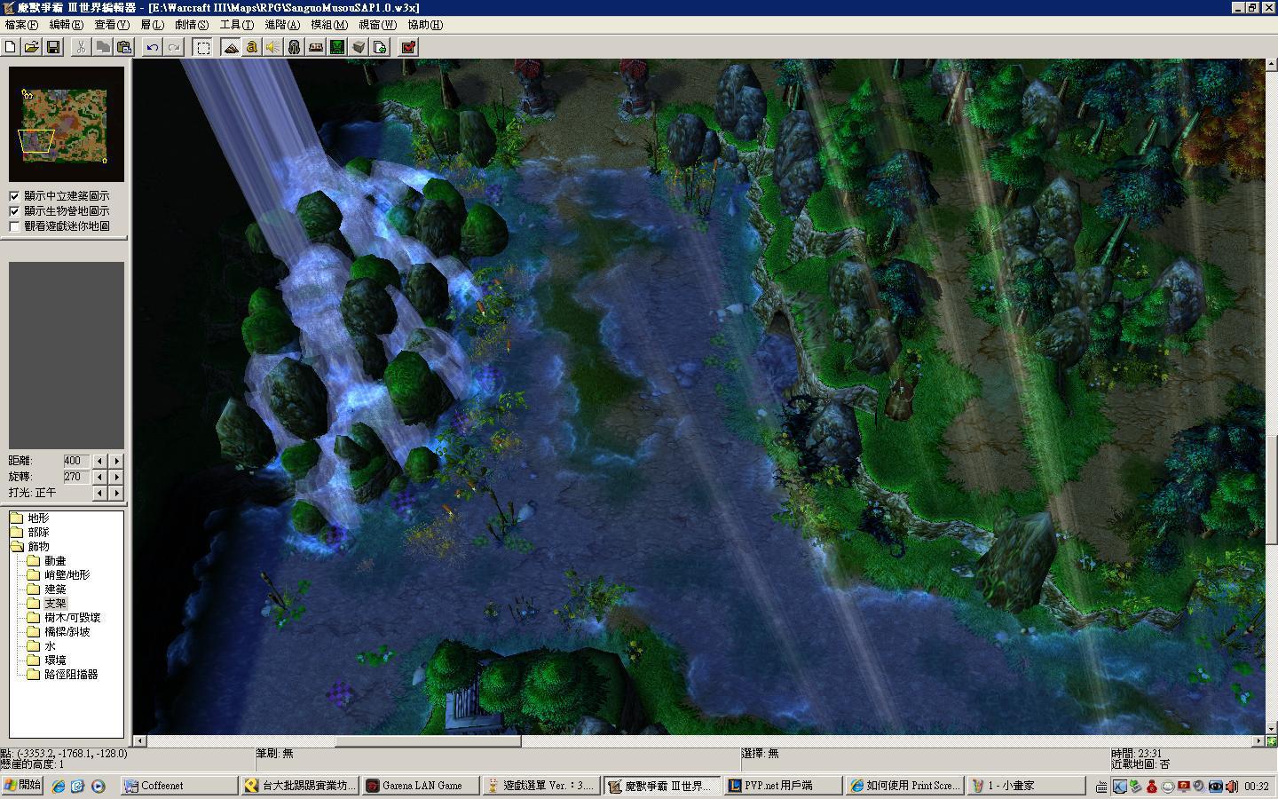Open the 工具(T) menu
Viewport: 1278px width, 799px height.
[x=237, y=25]
